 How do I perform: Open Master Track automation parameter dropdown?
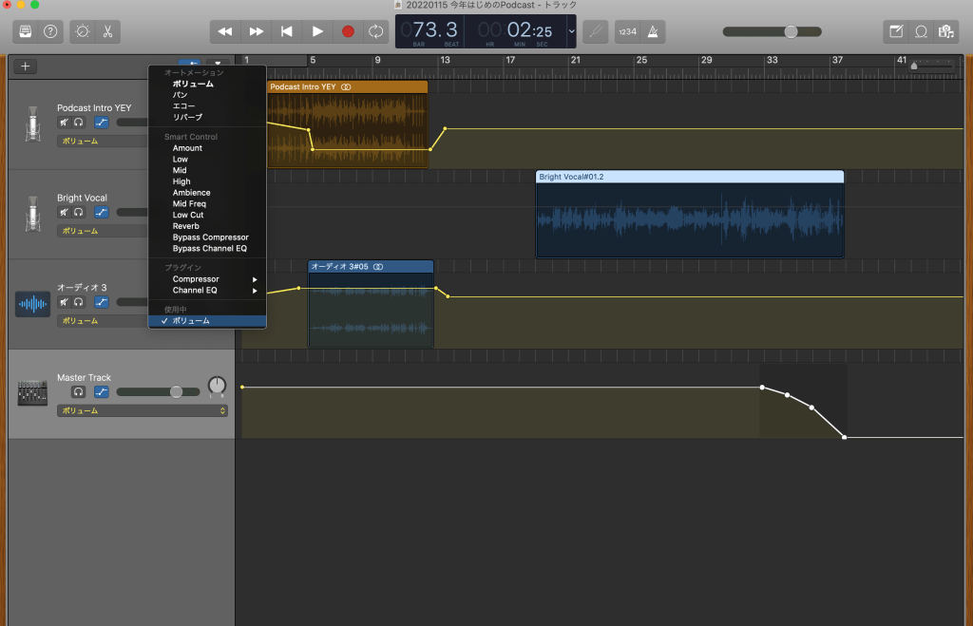[143, 410]
